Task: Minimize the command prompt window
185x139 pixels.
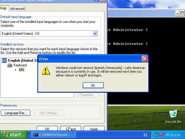Action: coord(177,13)
